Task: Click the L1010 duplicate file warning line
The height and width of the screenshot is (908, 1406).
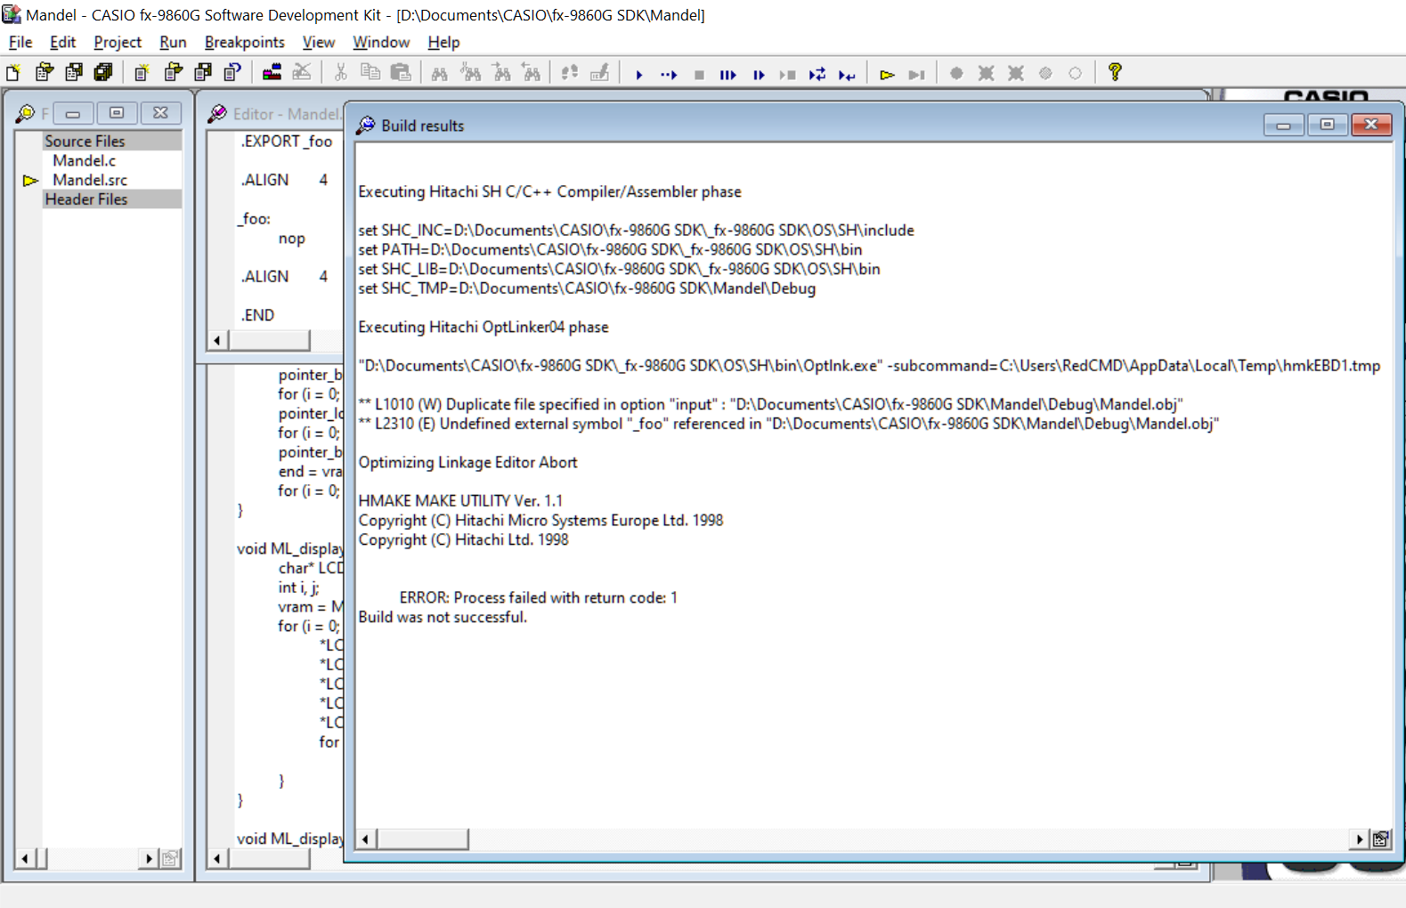Action: click(x=770, y=404)
